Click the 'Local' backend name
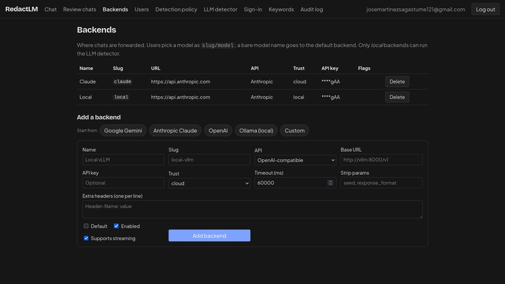The height and width of the screenshot is (284, 505). click(x=86, y=97)
